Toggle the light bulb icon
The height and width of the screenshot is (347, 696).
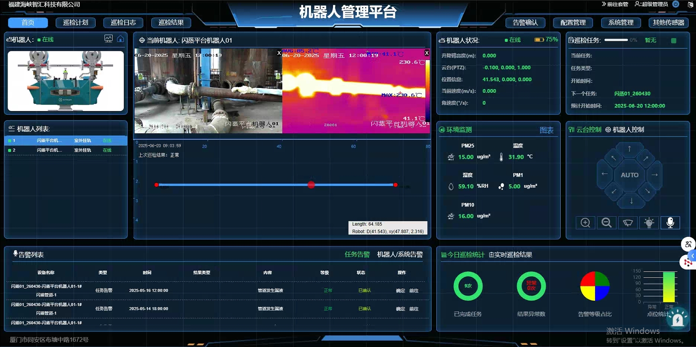click(649, 223)
